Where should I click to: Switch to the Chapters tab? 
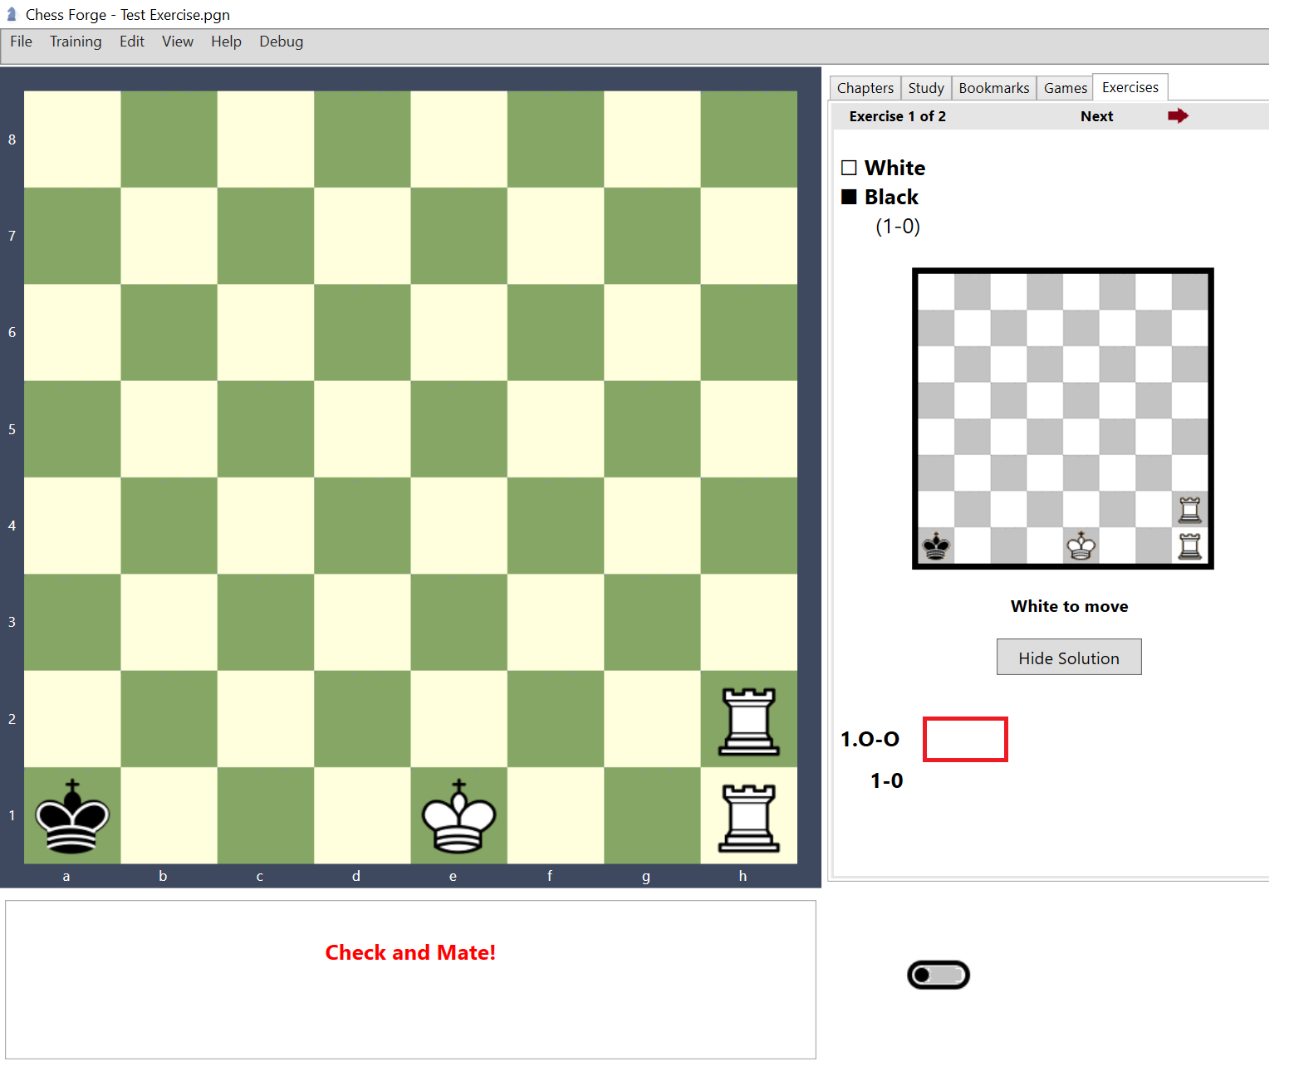point(865,88)
